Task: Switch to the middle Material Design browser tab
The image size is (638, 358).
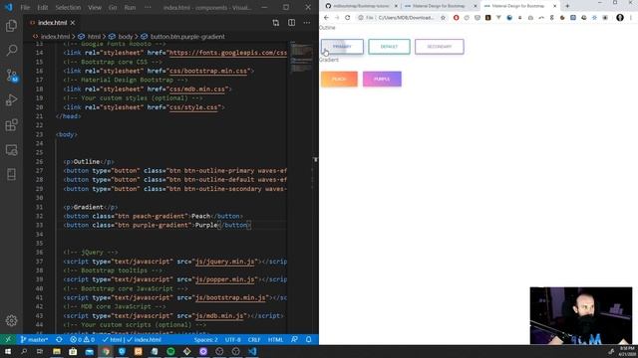Action: [x=439, y=6]
